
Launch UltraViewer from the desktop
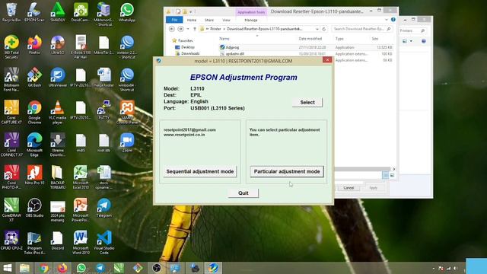58,78
